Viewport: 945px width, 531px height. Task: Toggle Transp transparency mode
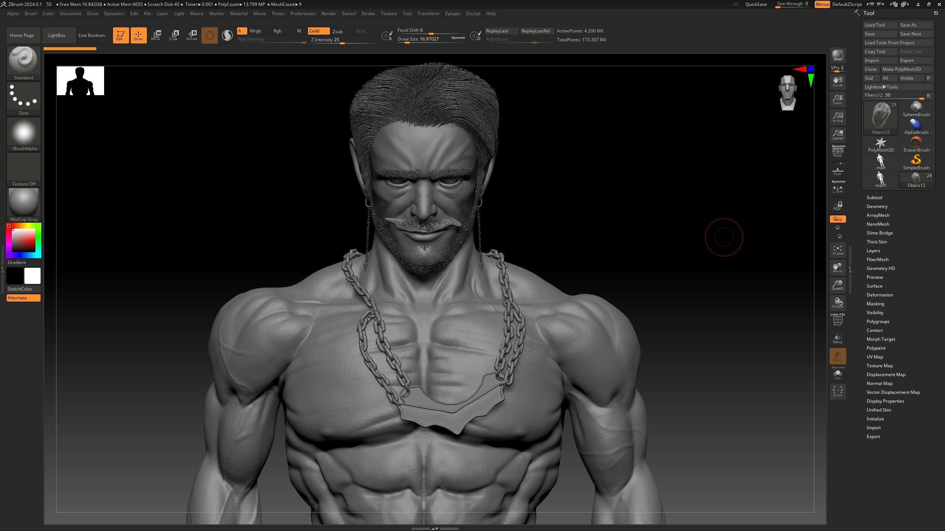click(x=838, y=339)
